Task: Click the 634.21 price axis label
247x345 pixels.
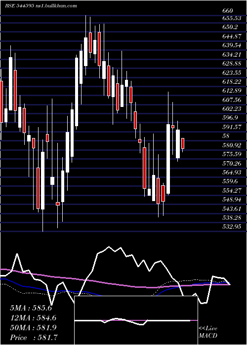Action: pos(232,54)
